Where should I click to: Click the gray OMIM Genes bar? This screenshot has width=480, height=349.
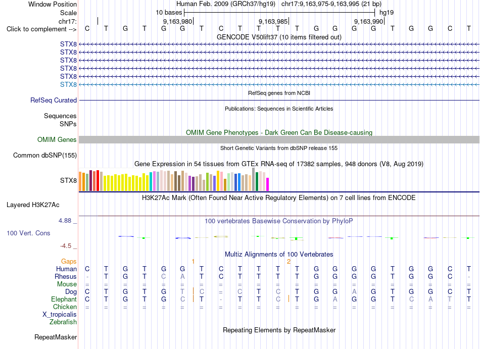click(x=279, y=140)
